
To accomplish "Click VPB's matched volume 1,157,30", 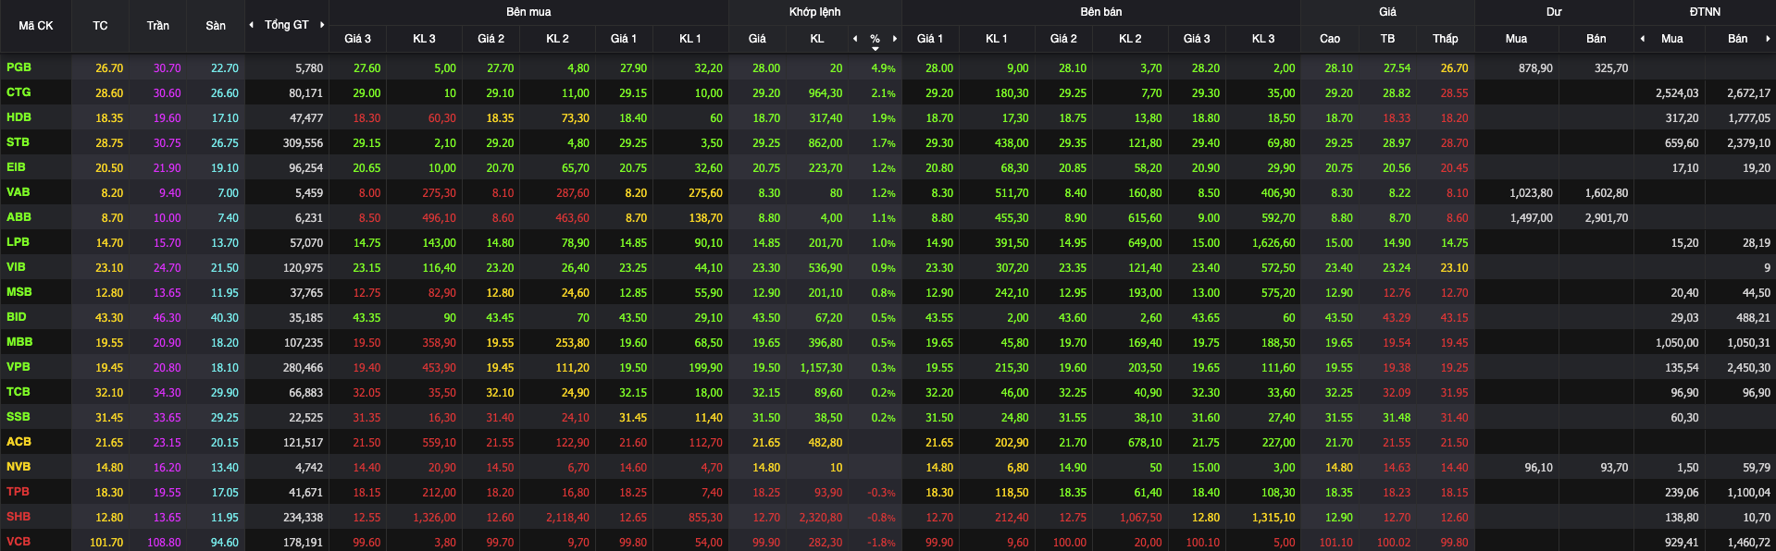I will (821, 368).
